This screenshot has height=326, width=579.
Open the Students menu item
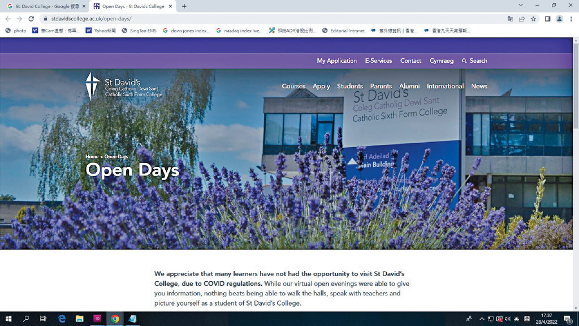point(349,86)
